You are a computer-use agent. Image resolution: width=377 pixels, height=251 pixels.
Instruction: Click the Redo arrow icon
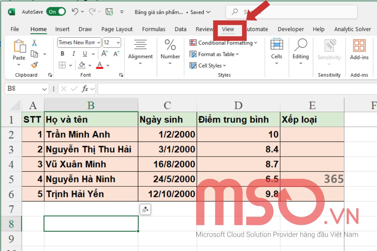point(92,12)
